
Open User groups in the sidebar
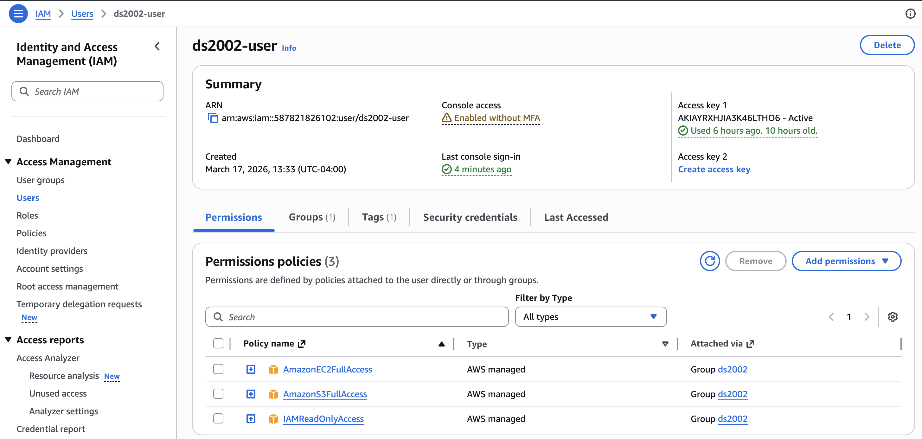pos(41,180)
